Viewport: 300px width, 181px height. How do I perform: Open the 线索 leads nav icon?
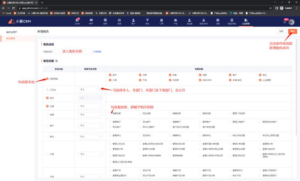(119, 21)
